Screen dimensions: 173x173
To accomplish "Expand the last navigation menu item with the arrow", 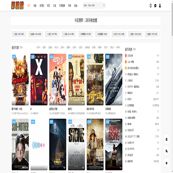I will pyautogui.click(x=76, y=6).
